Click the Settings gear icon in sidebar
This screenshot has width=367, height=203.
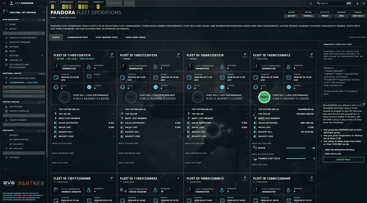pos(6,157)
